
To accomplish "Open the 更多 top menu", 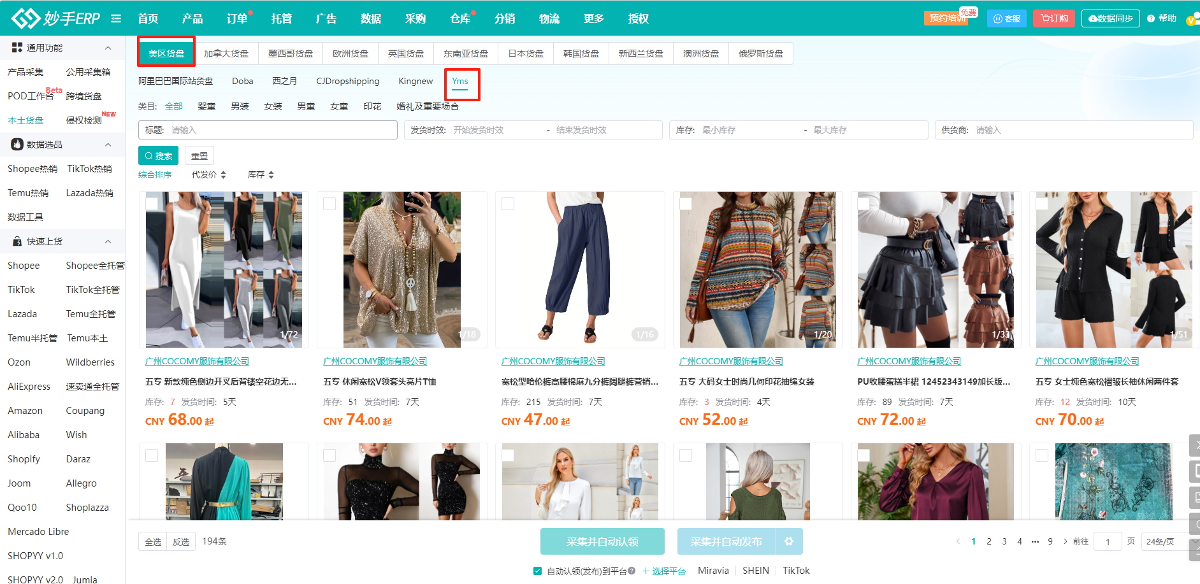I will click(x=593, y=18).
